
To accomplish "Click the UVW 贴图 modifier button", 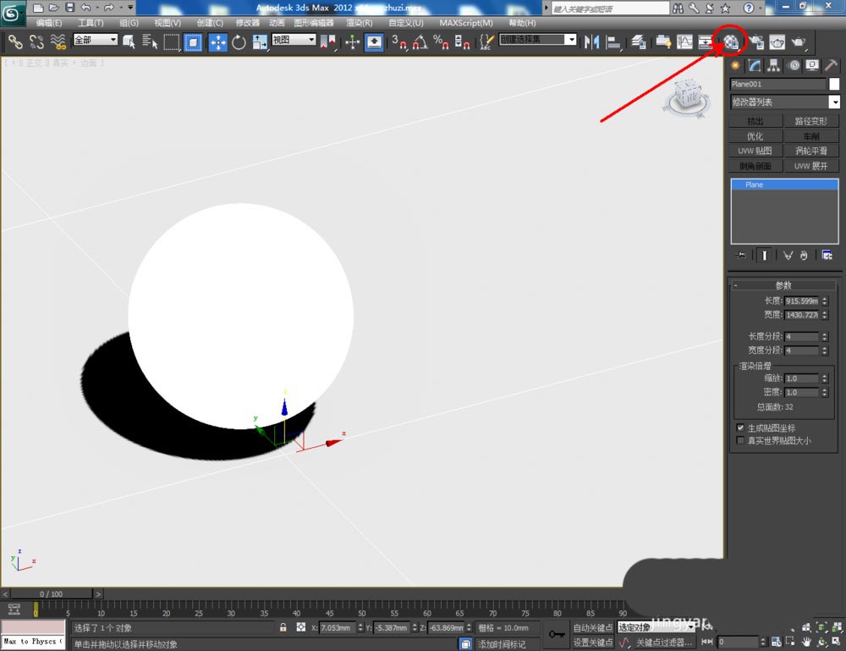I will click(x=755, y=151).
